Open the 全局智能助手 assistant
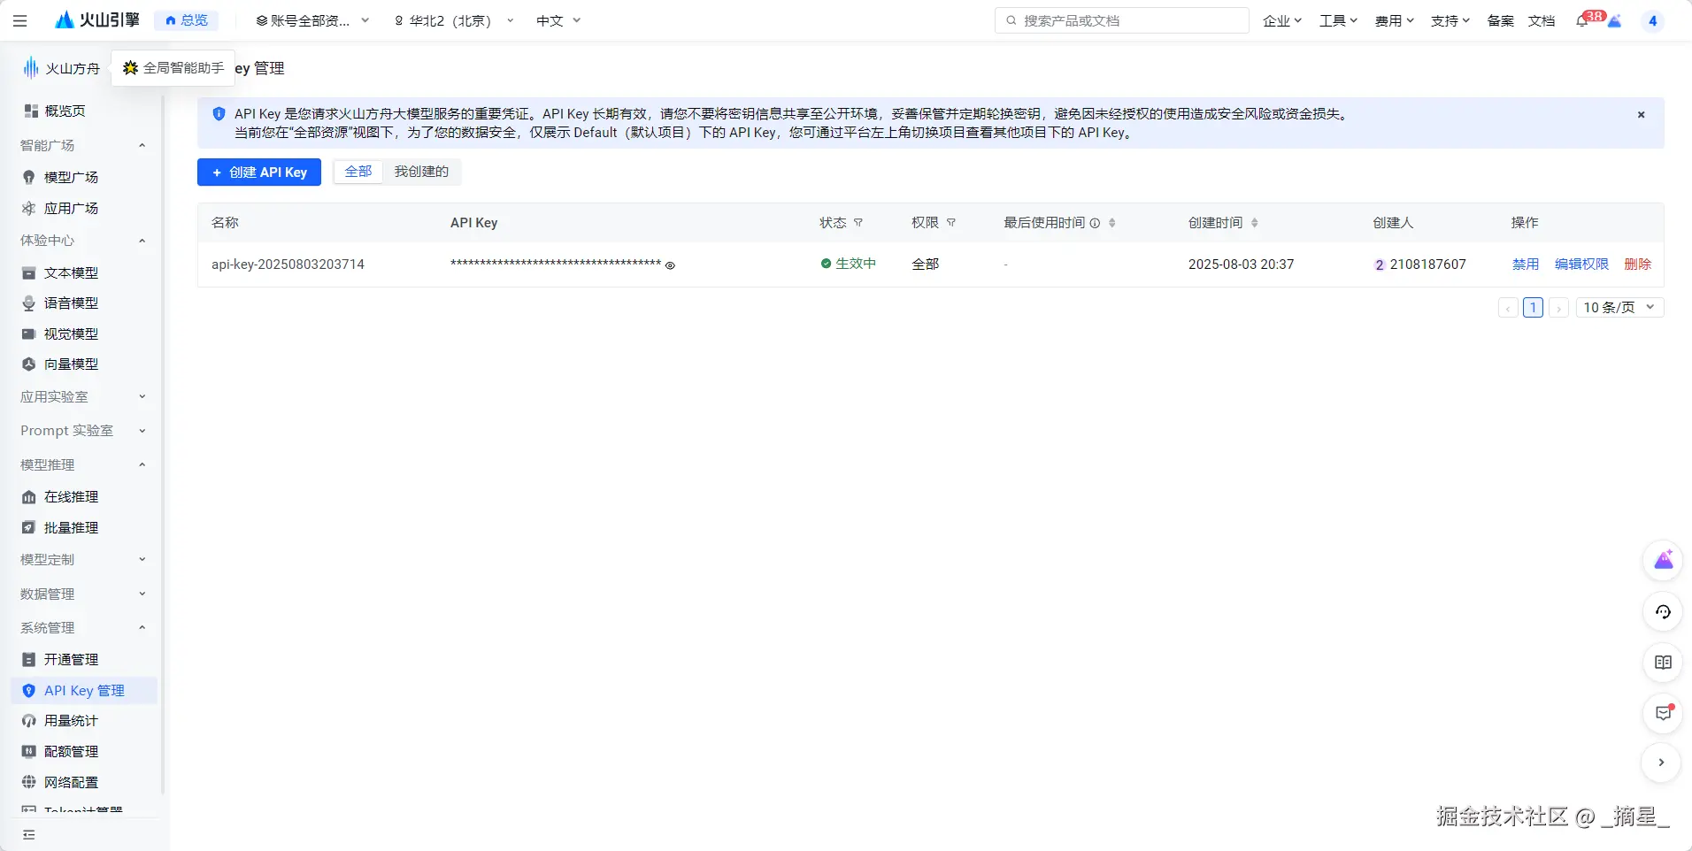Image resolution: width=1692 pixels, height=851 pixels. (x=173, y=68)
